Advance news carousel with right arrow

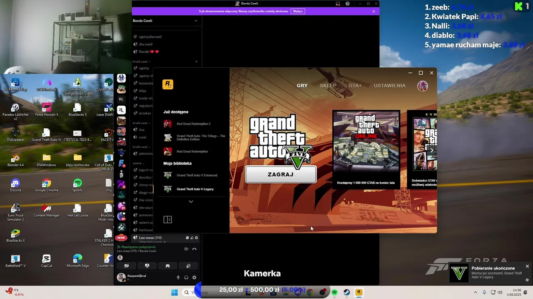[x=432, y=150]
